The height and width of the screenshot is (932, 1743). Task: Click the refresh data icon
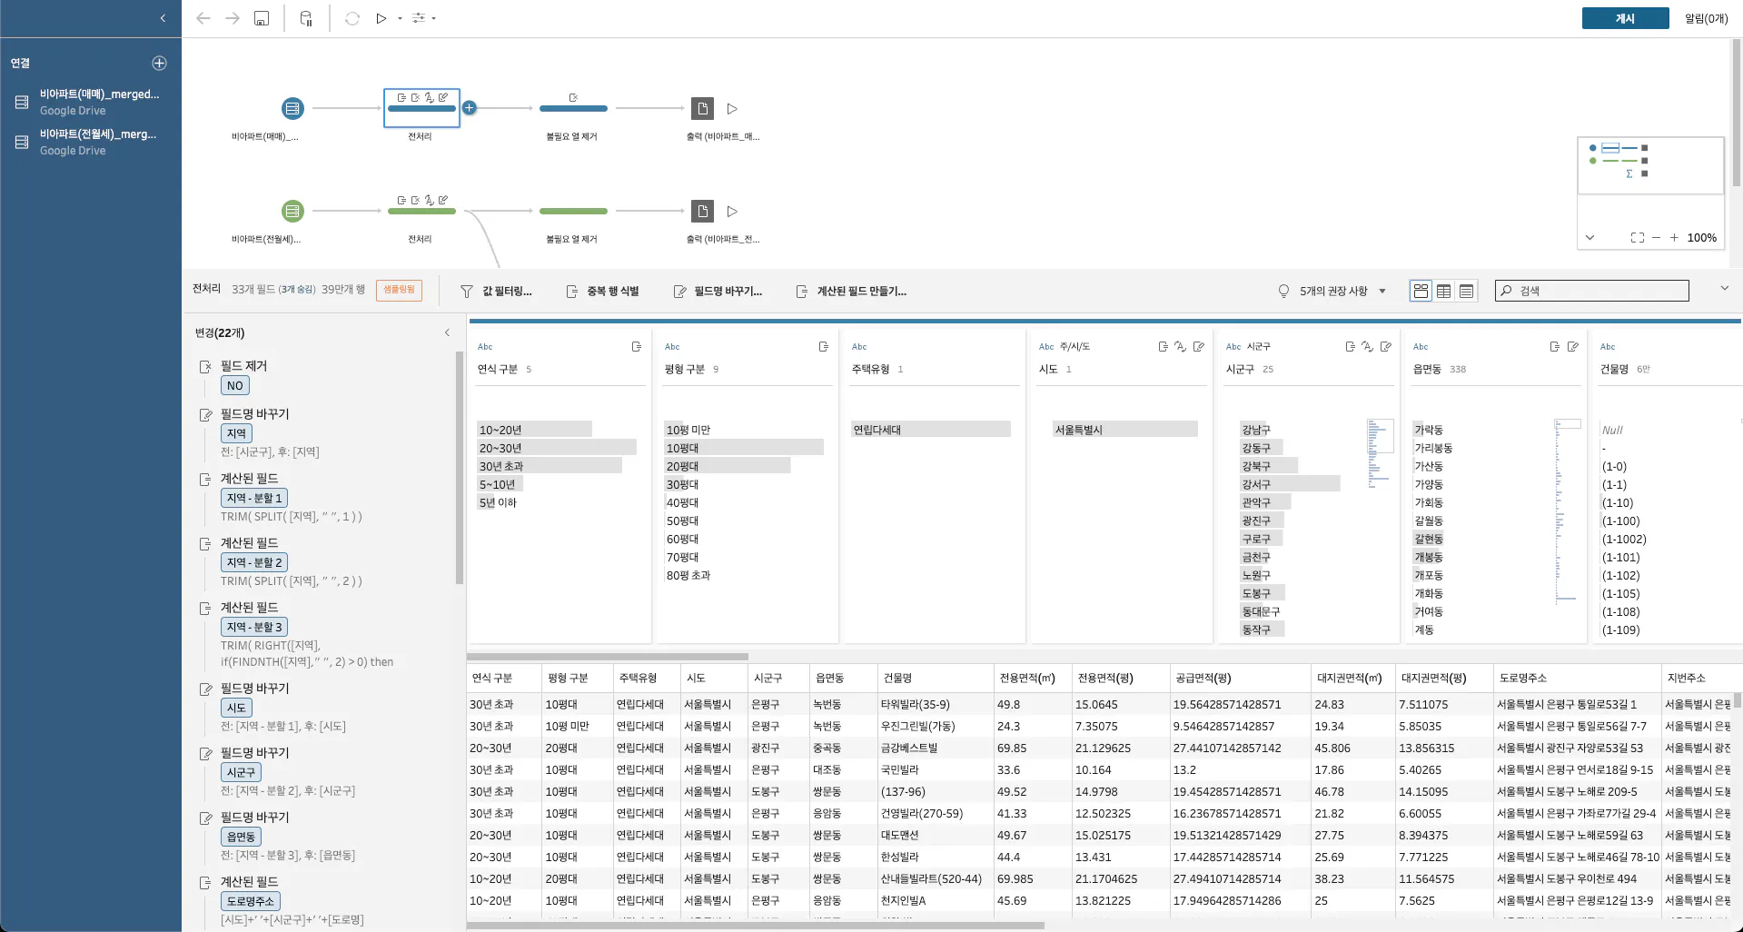(352, 18)
